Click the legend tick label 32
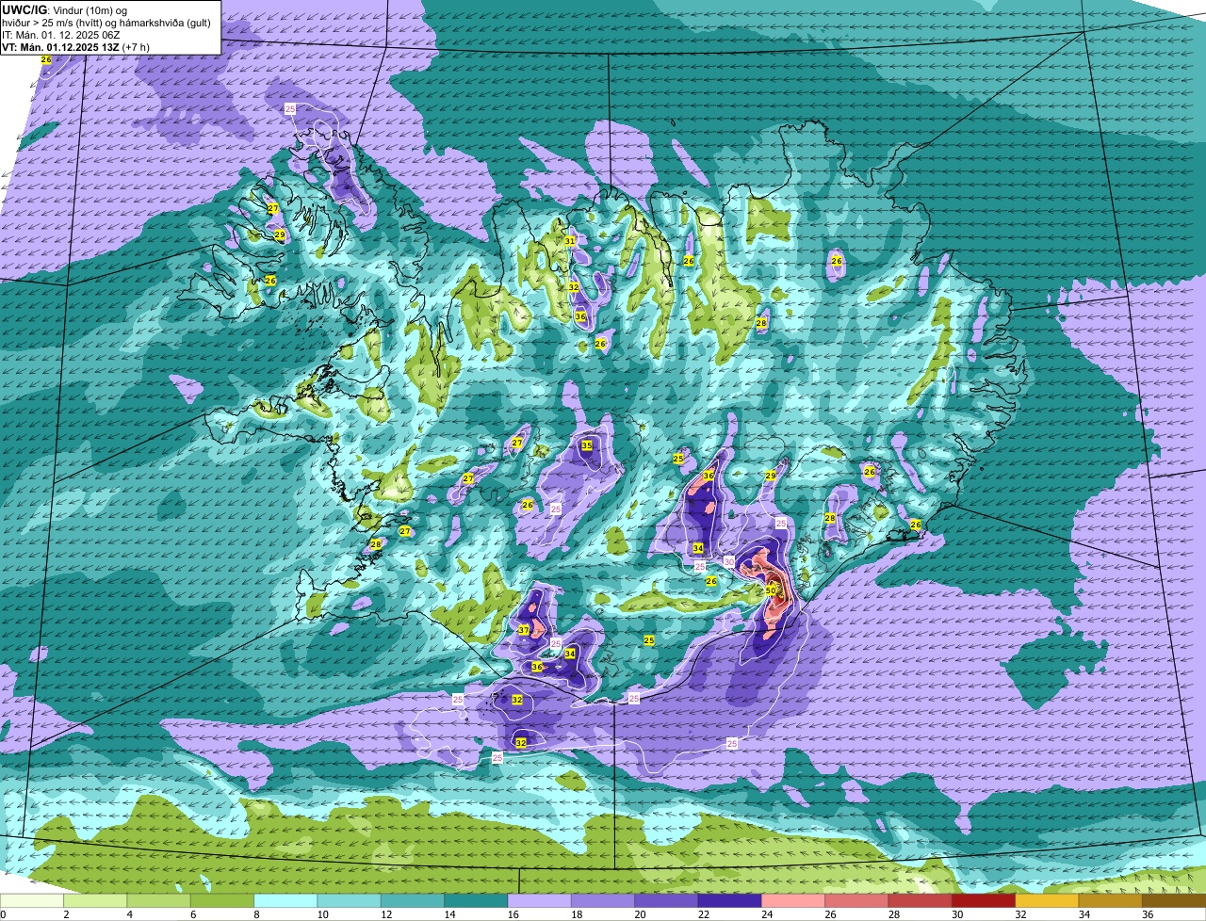The width and height of the screenshot is (1206, 921). (1020, 914)
